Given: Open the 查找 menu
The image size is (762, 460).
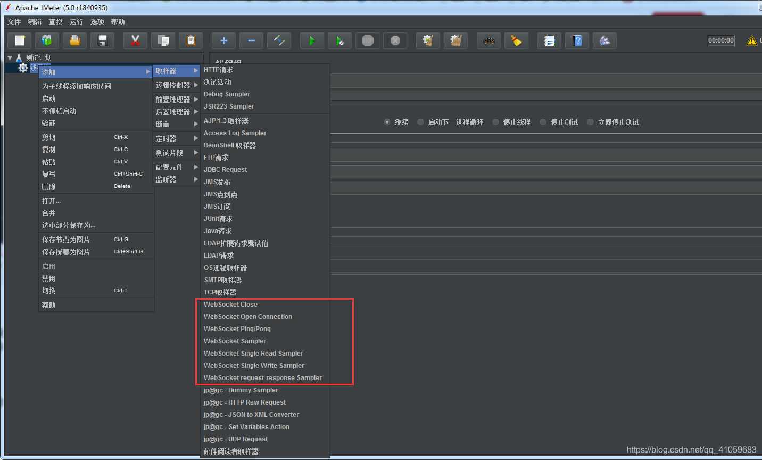Looking at the screenshot, I should coord(56,22).
